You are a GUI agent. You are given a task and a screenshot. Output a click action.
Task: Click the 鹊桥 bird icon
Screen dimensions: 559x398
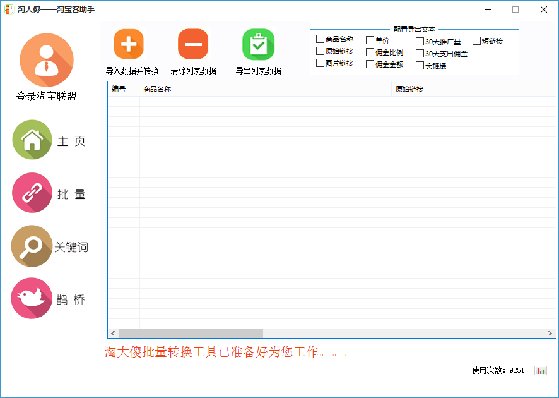(31, 298)
